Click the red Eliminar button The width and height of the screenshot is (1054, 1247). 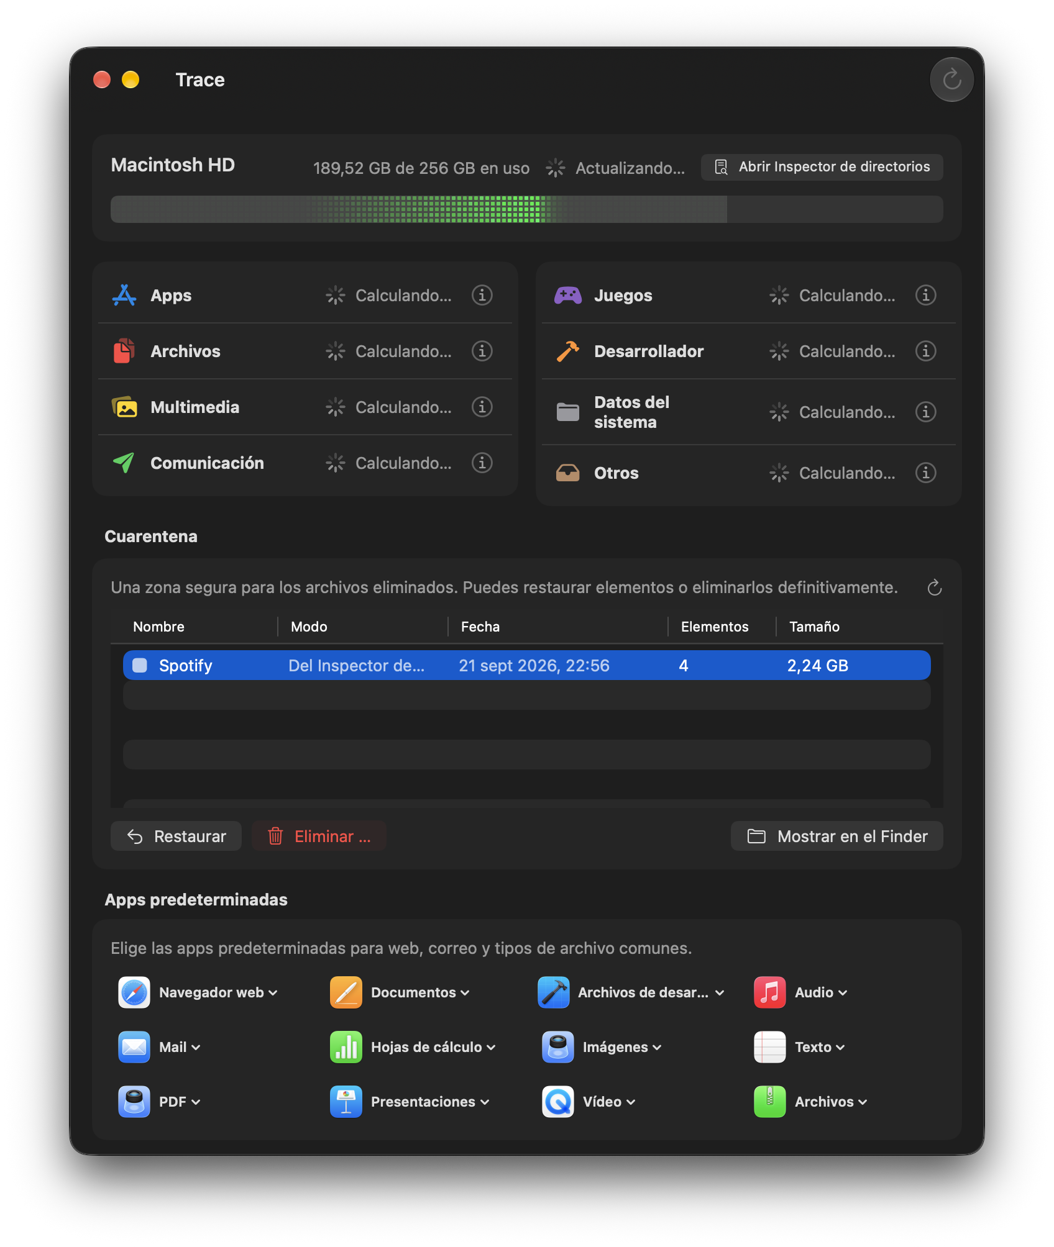(319, 836)
